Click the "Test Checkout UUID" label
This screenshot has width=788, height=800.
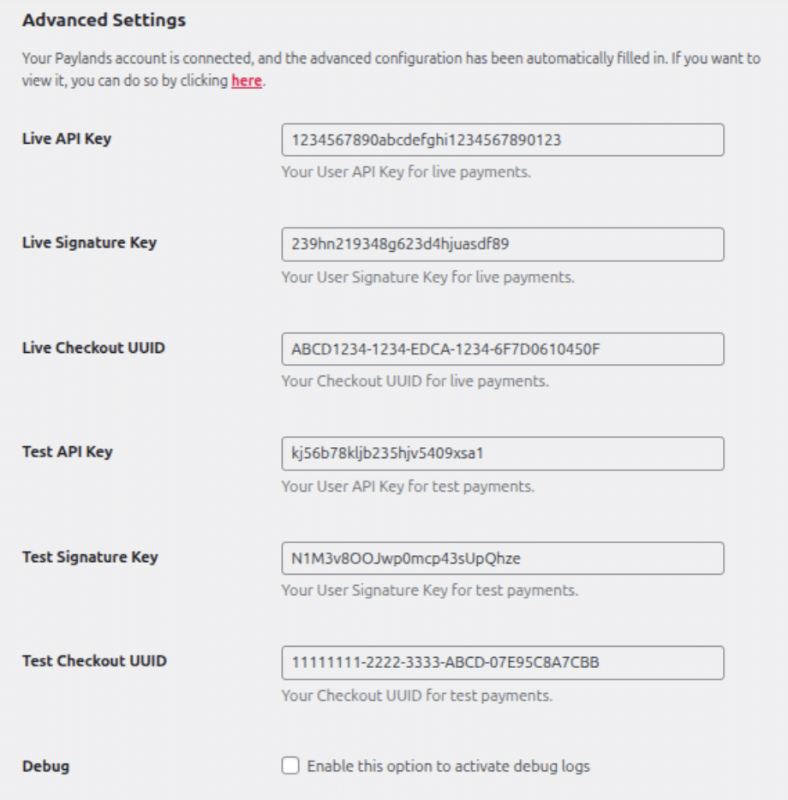coord(94,661)
